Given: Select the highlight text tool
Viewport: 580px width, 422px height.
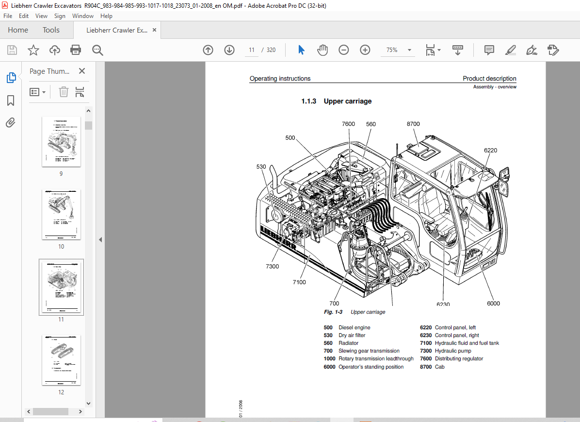Looking at the screenshot, I should pyautogui.click(x=511, y=50).
